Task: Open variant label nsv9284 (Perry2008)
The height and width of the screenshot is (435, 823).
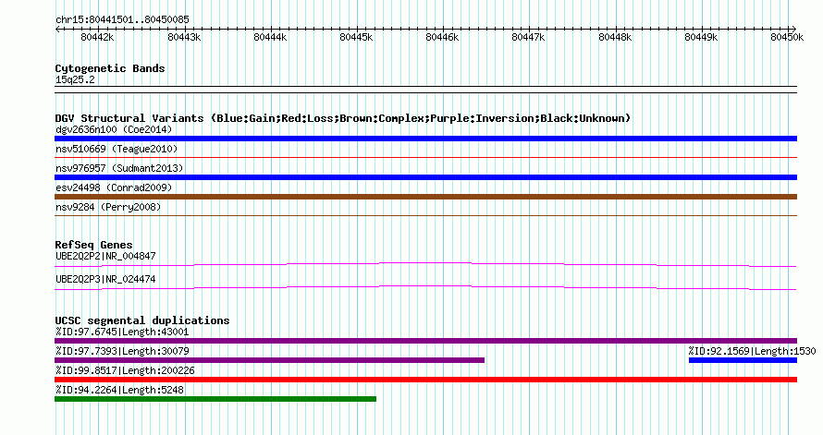Action: point(108,207)
